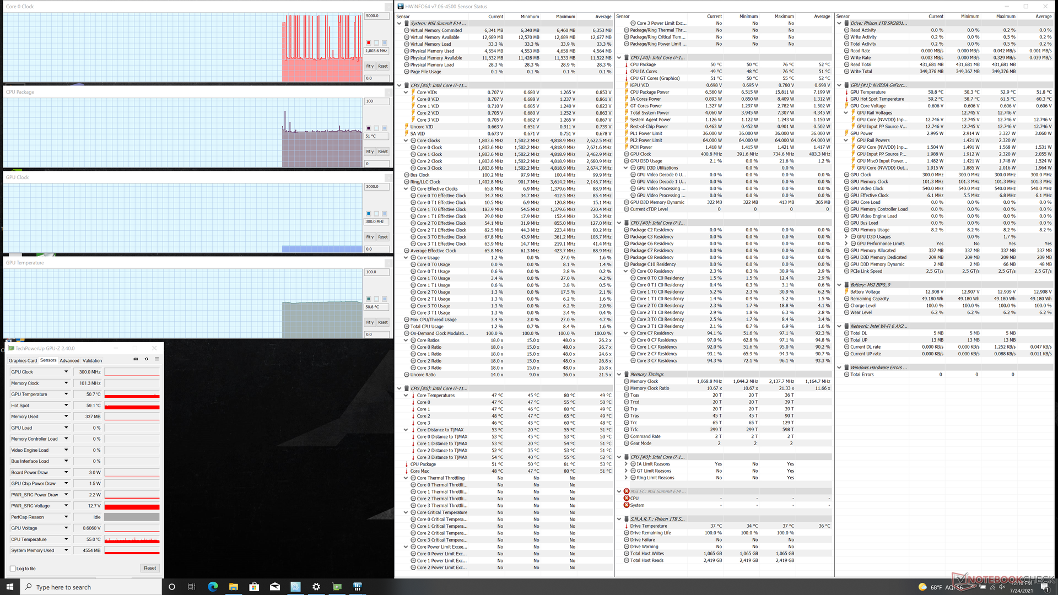
Task: Collapse Core Clocks tree in HWiNFO
Action: [x=406, y=140]
